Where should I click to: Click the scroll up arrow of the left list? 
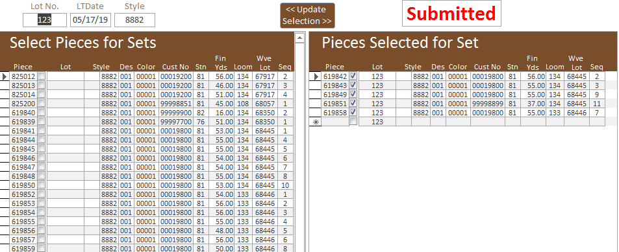pos(299,38)
